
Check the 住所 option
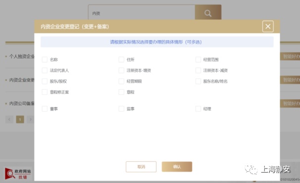pyautogui.click(x=121, y=60)
